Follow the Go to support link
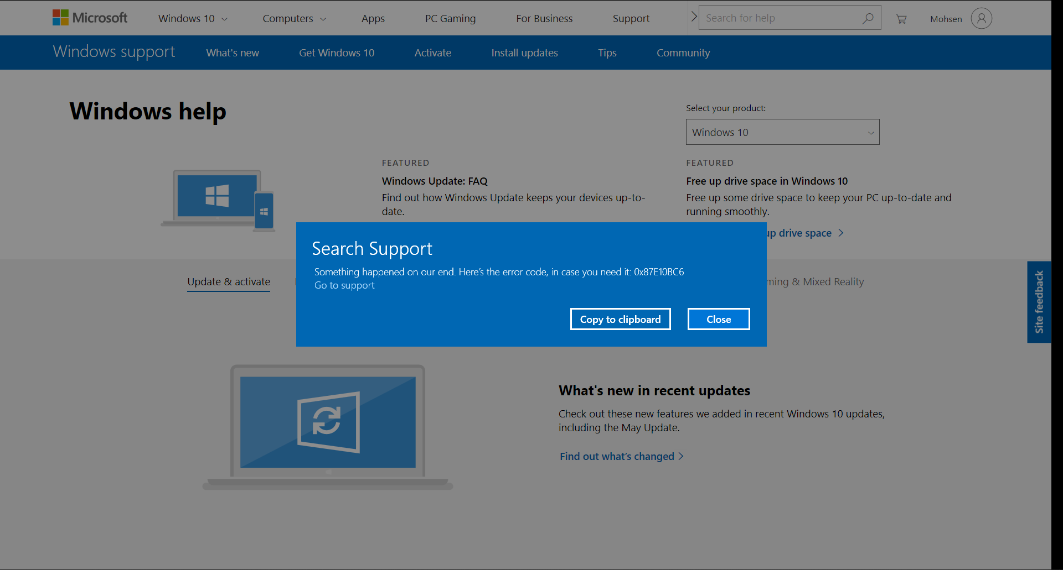1063x570 pixels. tap(344, 286)
